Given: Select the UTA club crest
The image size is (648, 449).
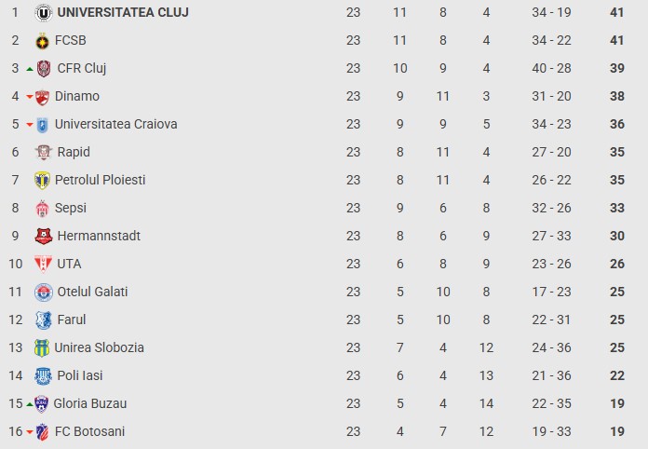Looking at the screenshot, I should (44, 264).
